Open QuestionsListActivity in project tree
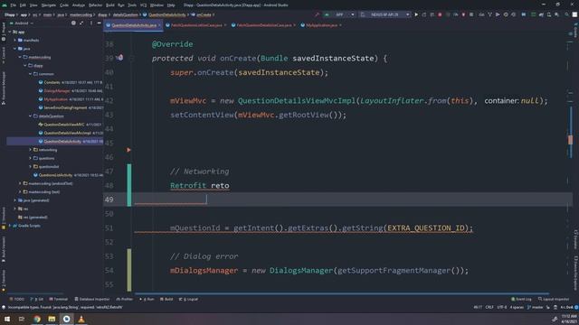579x325 pixels. click(55, 175)
